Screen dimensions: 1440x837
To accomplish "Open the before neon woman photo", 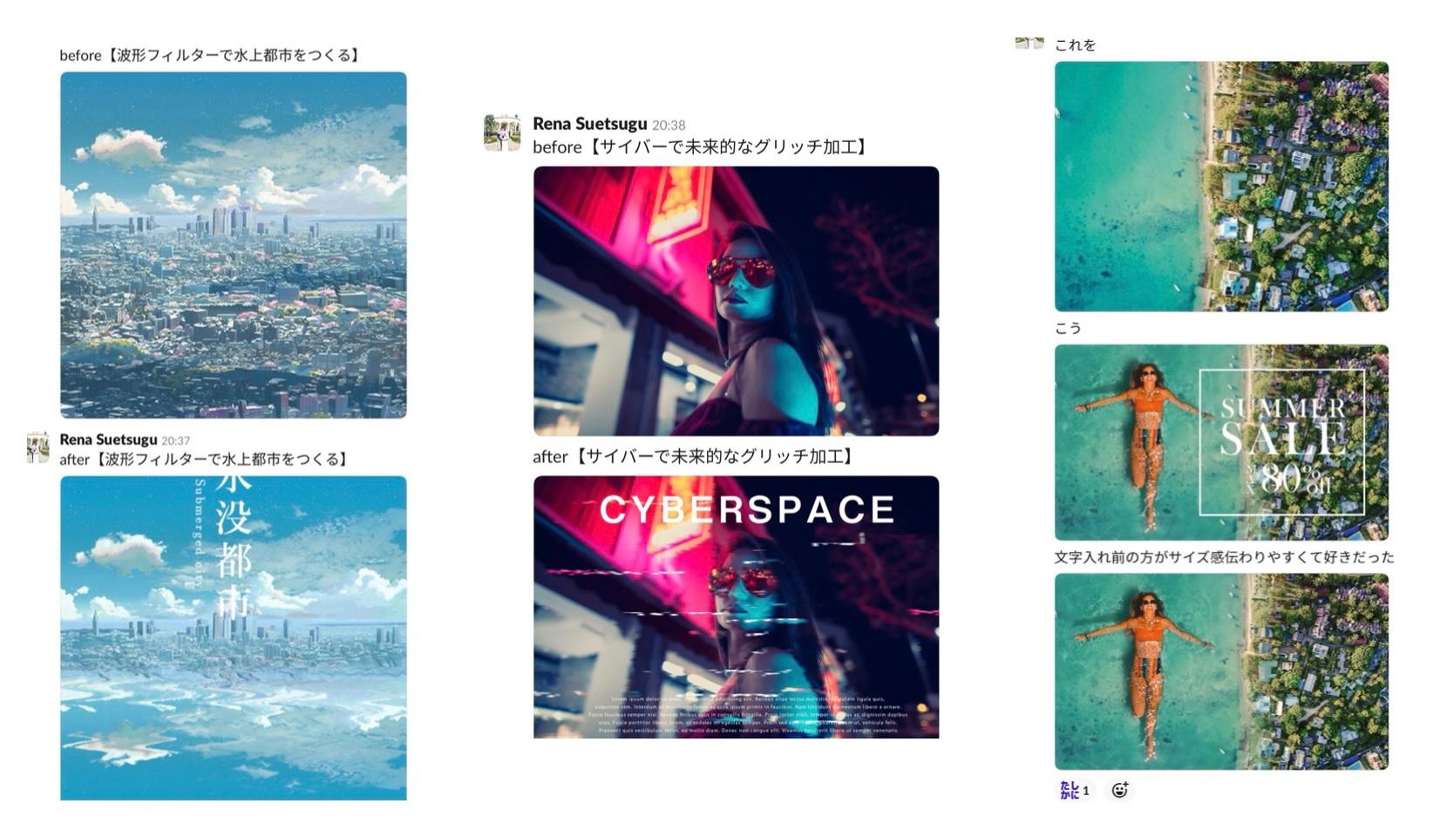I will (x=737, y=301).
